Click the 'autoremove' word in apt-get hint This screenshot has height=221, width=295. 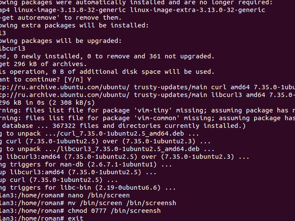coord(37,18)
